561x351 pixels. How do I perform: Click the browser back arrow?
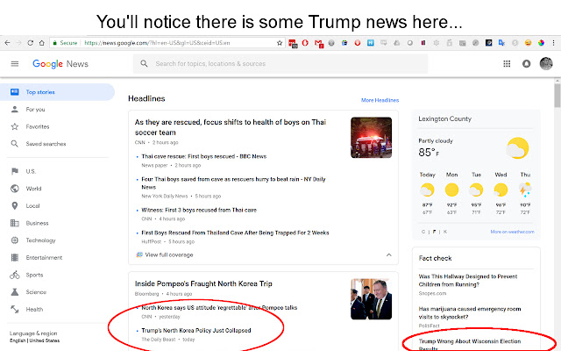(x=8, y=42)
